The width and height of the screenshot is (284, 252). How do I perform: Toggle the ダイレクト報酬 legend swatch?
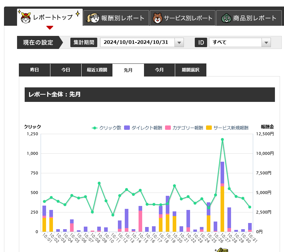[x=127, y=128]
